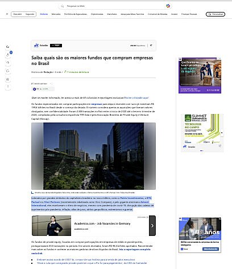
Task: Open the 'Conversor de Moedas' tab
Action: click(x=158, y=14)
